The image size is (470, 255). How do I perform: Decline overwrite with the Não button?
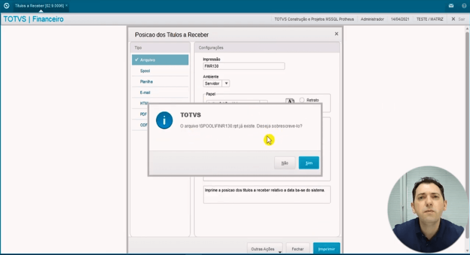coord(285,163)
